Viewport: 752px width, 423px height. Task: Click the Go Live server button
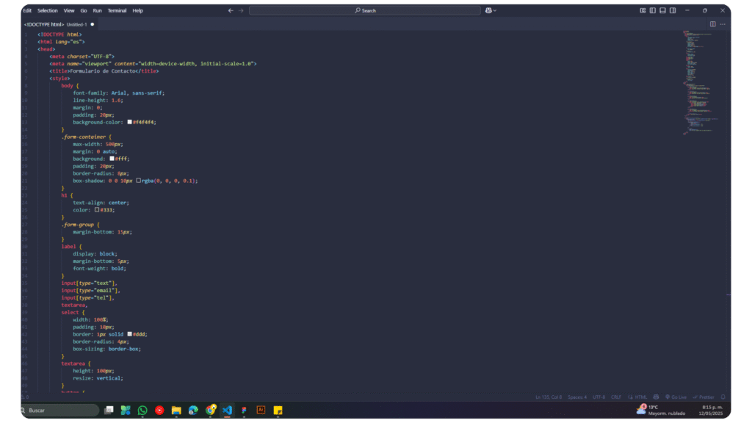[676, 397]
